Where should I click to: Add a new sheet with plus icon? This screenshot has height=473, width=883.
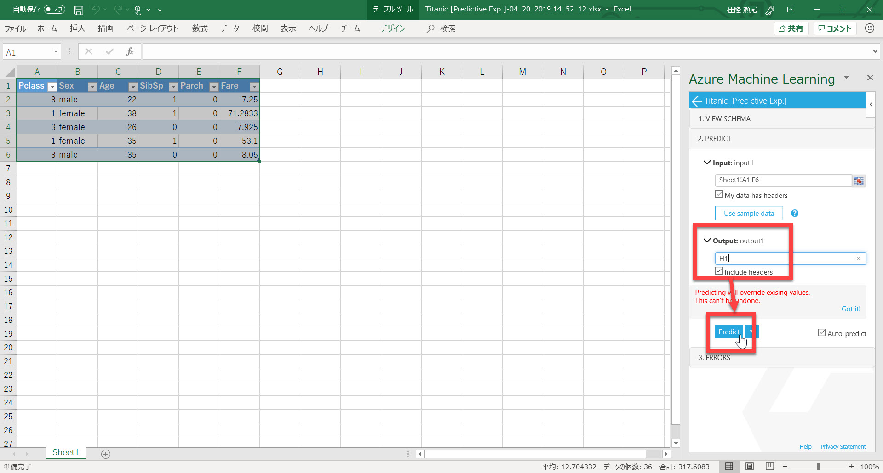106,454
